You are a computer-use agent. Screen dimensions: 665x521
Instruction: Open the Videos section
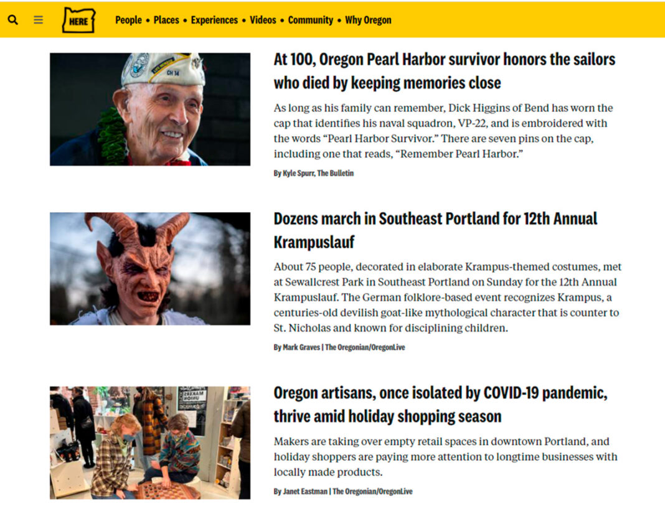click(263, 20)
